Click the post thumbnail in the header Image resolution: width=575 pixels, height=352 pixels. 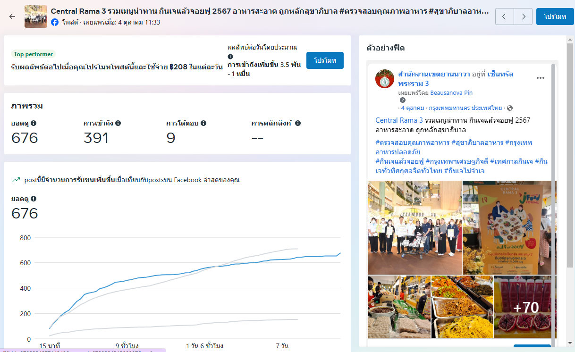click(36, 17)
